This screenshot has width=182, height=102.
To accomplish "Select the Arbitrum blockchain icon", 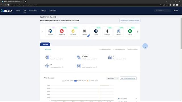I will tap(50, 31).
